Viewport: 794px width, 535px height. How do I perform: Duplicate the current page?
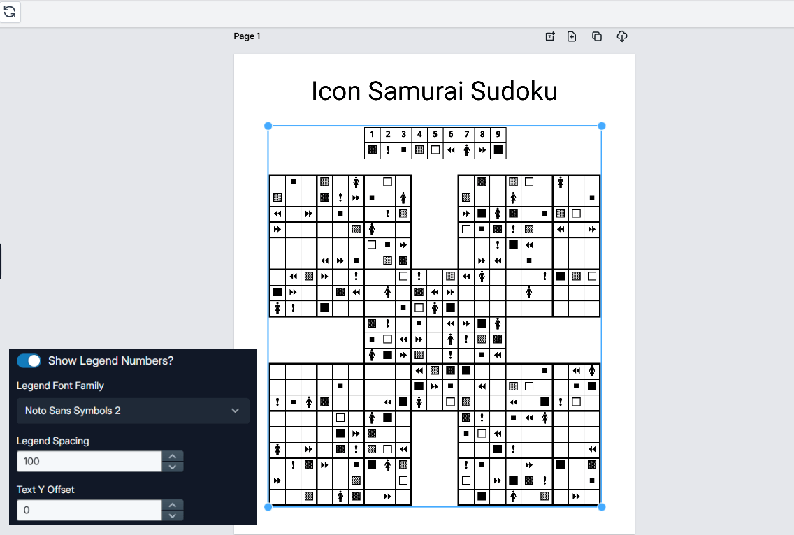(x=597, y=36)
